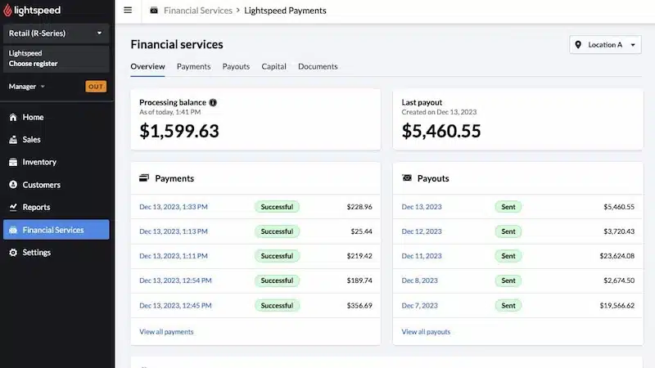Click the Successful badge for $228.96 payment
655x368 pixels.
click(277, 207)
